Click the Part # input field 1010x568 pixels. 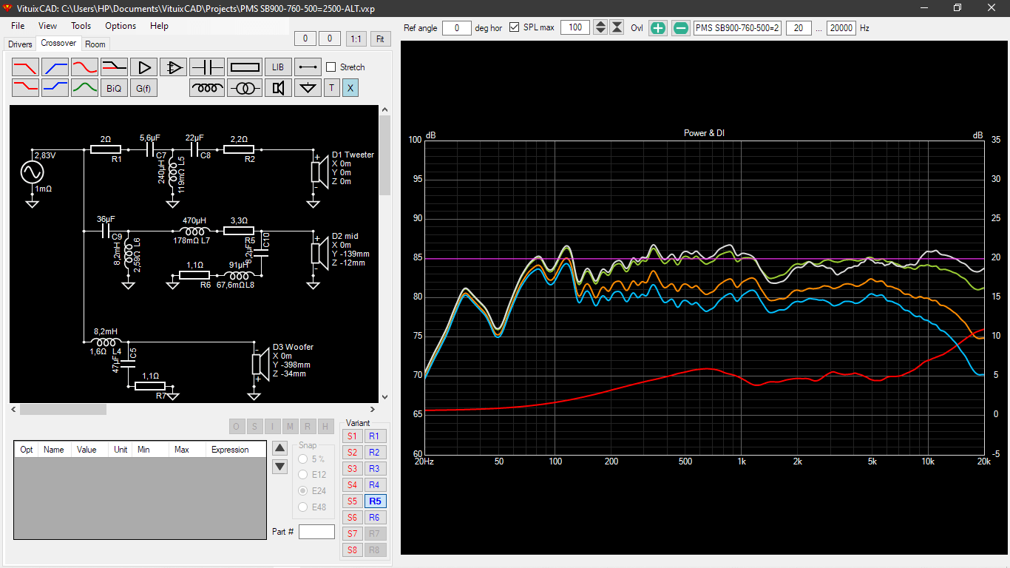[x=316, y=531]
